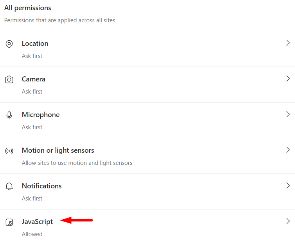The width and height of the screenshot is (295, 242).
Task: Click the Motion sensors icon
Action: (x=9, y=151)
